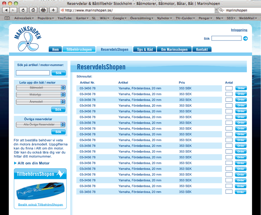Open the Kontakt tab
The image size is (261, 215).
[x=202, y=49]
